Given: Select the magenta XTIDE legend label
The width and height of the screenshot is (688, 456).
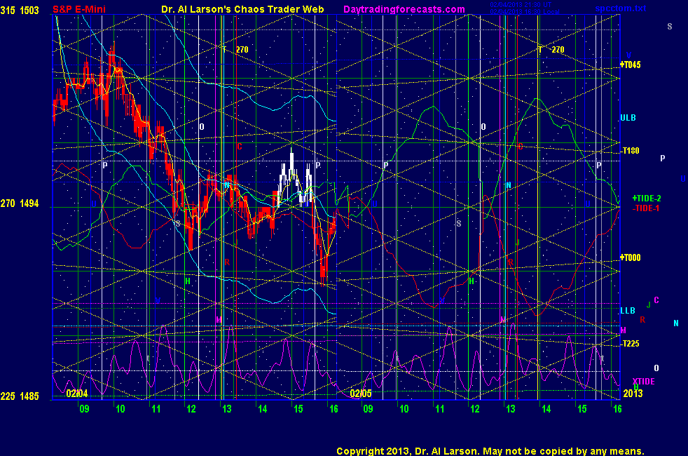Looking at the screenshot, I should coord(643,380).
